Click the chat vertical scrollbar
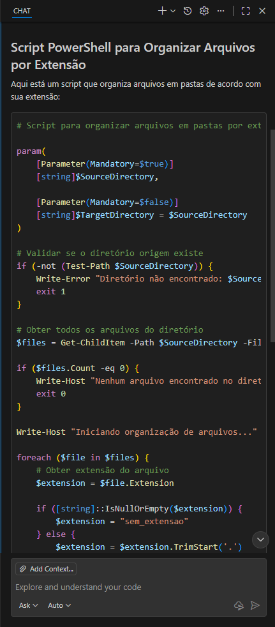The height and width of the screenshot is (627, 275). 272,236
